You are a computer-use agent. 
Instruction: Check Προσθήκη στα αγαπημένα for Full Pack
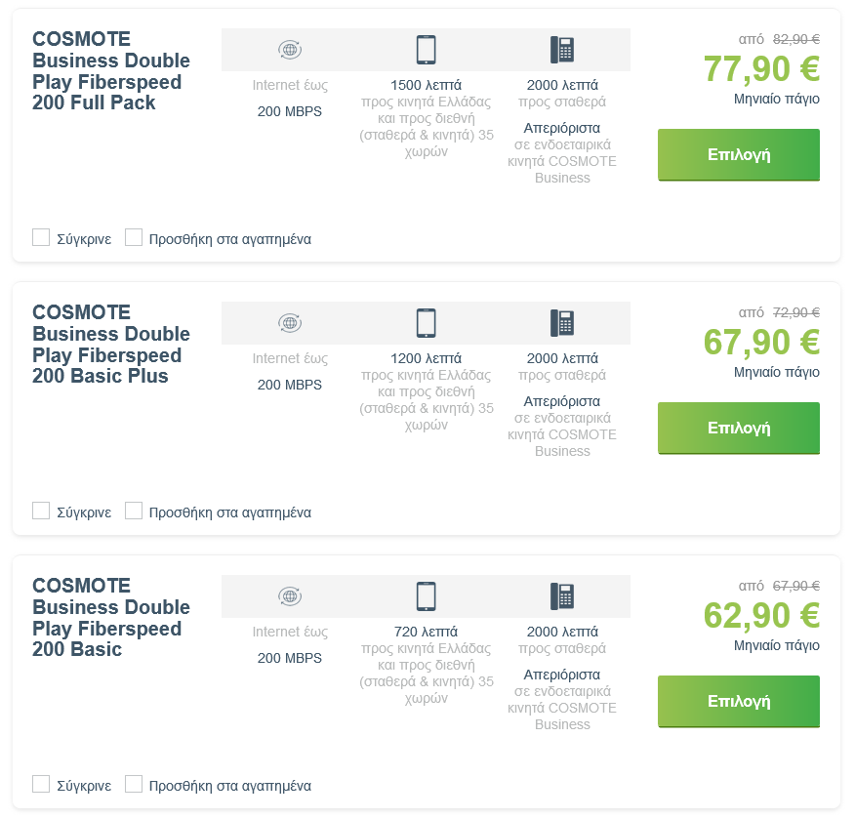(134, 238)
